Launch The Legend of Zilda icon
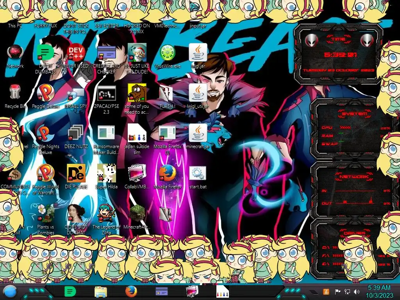The height and width of the screenshot is (300, 400). pyautogui.click(x=106, y=214)
